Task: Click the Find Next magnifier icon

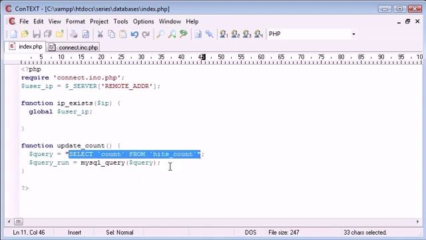Action: click(x=172, y=34)
